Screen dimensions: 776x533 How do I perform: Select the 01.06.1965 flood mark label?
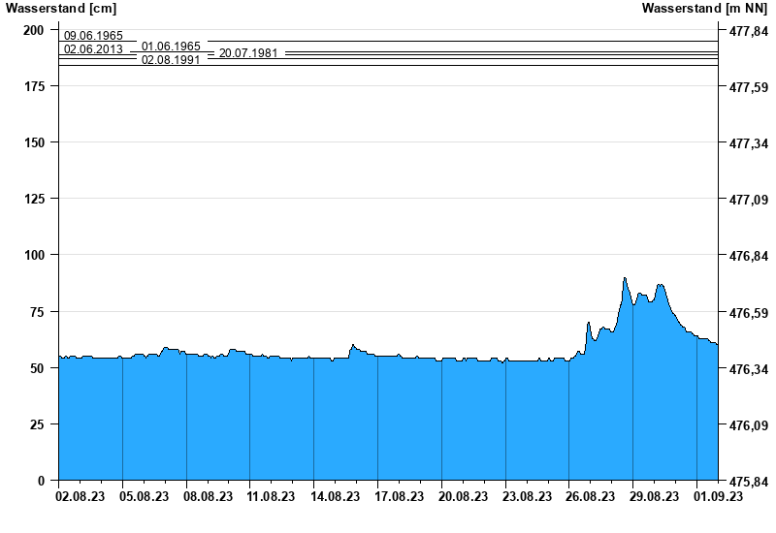[x=171, y=47]
